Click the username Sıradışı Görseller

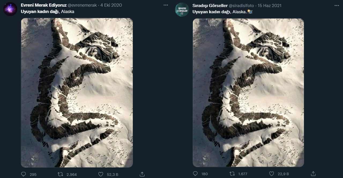coord(210,5)
